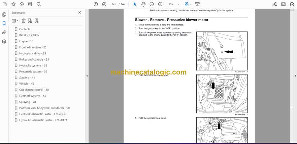Image resolution: width=297 pixels, height=144 pixels.
Task: Open Electrical Schematic Poster - 47654938 bookmark
Action: (43, 114)
